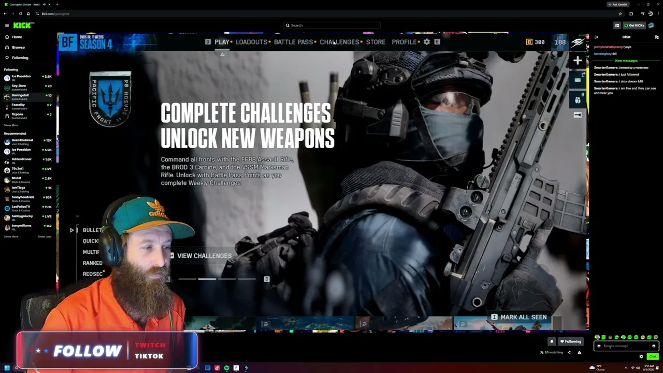Image resolution: width=663 pixels, height=373 pixels.
Task: Open the BATTLE PASS tab
Action: 294,42
